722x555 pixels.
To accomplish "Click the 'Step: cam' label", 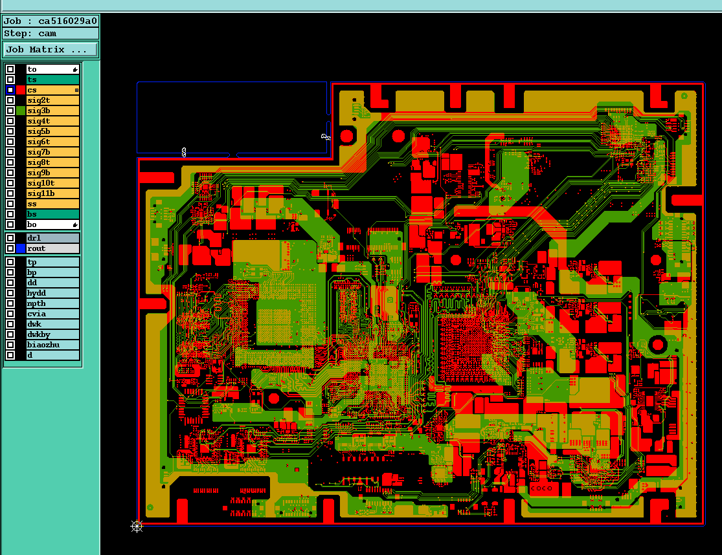I will click(x=51, y=34).
